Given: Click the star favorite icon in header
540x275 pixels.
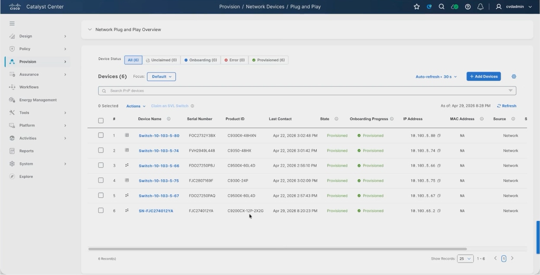Looking at the screenshot, I should (417, 7).
